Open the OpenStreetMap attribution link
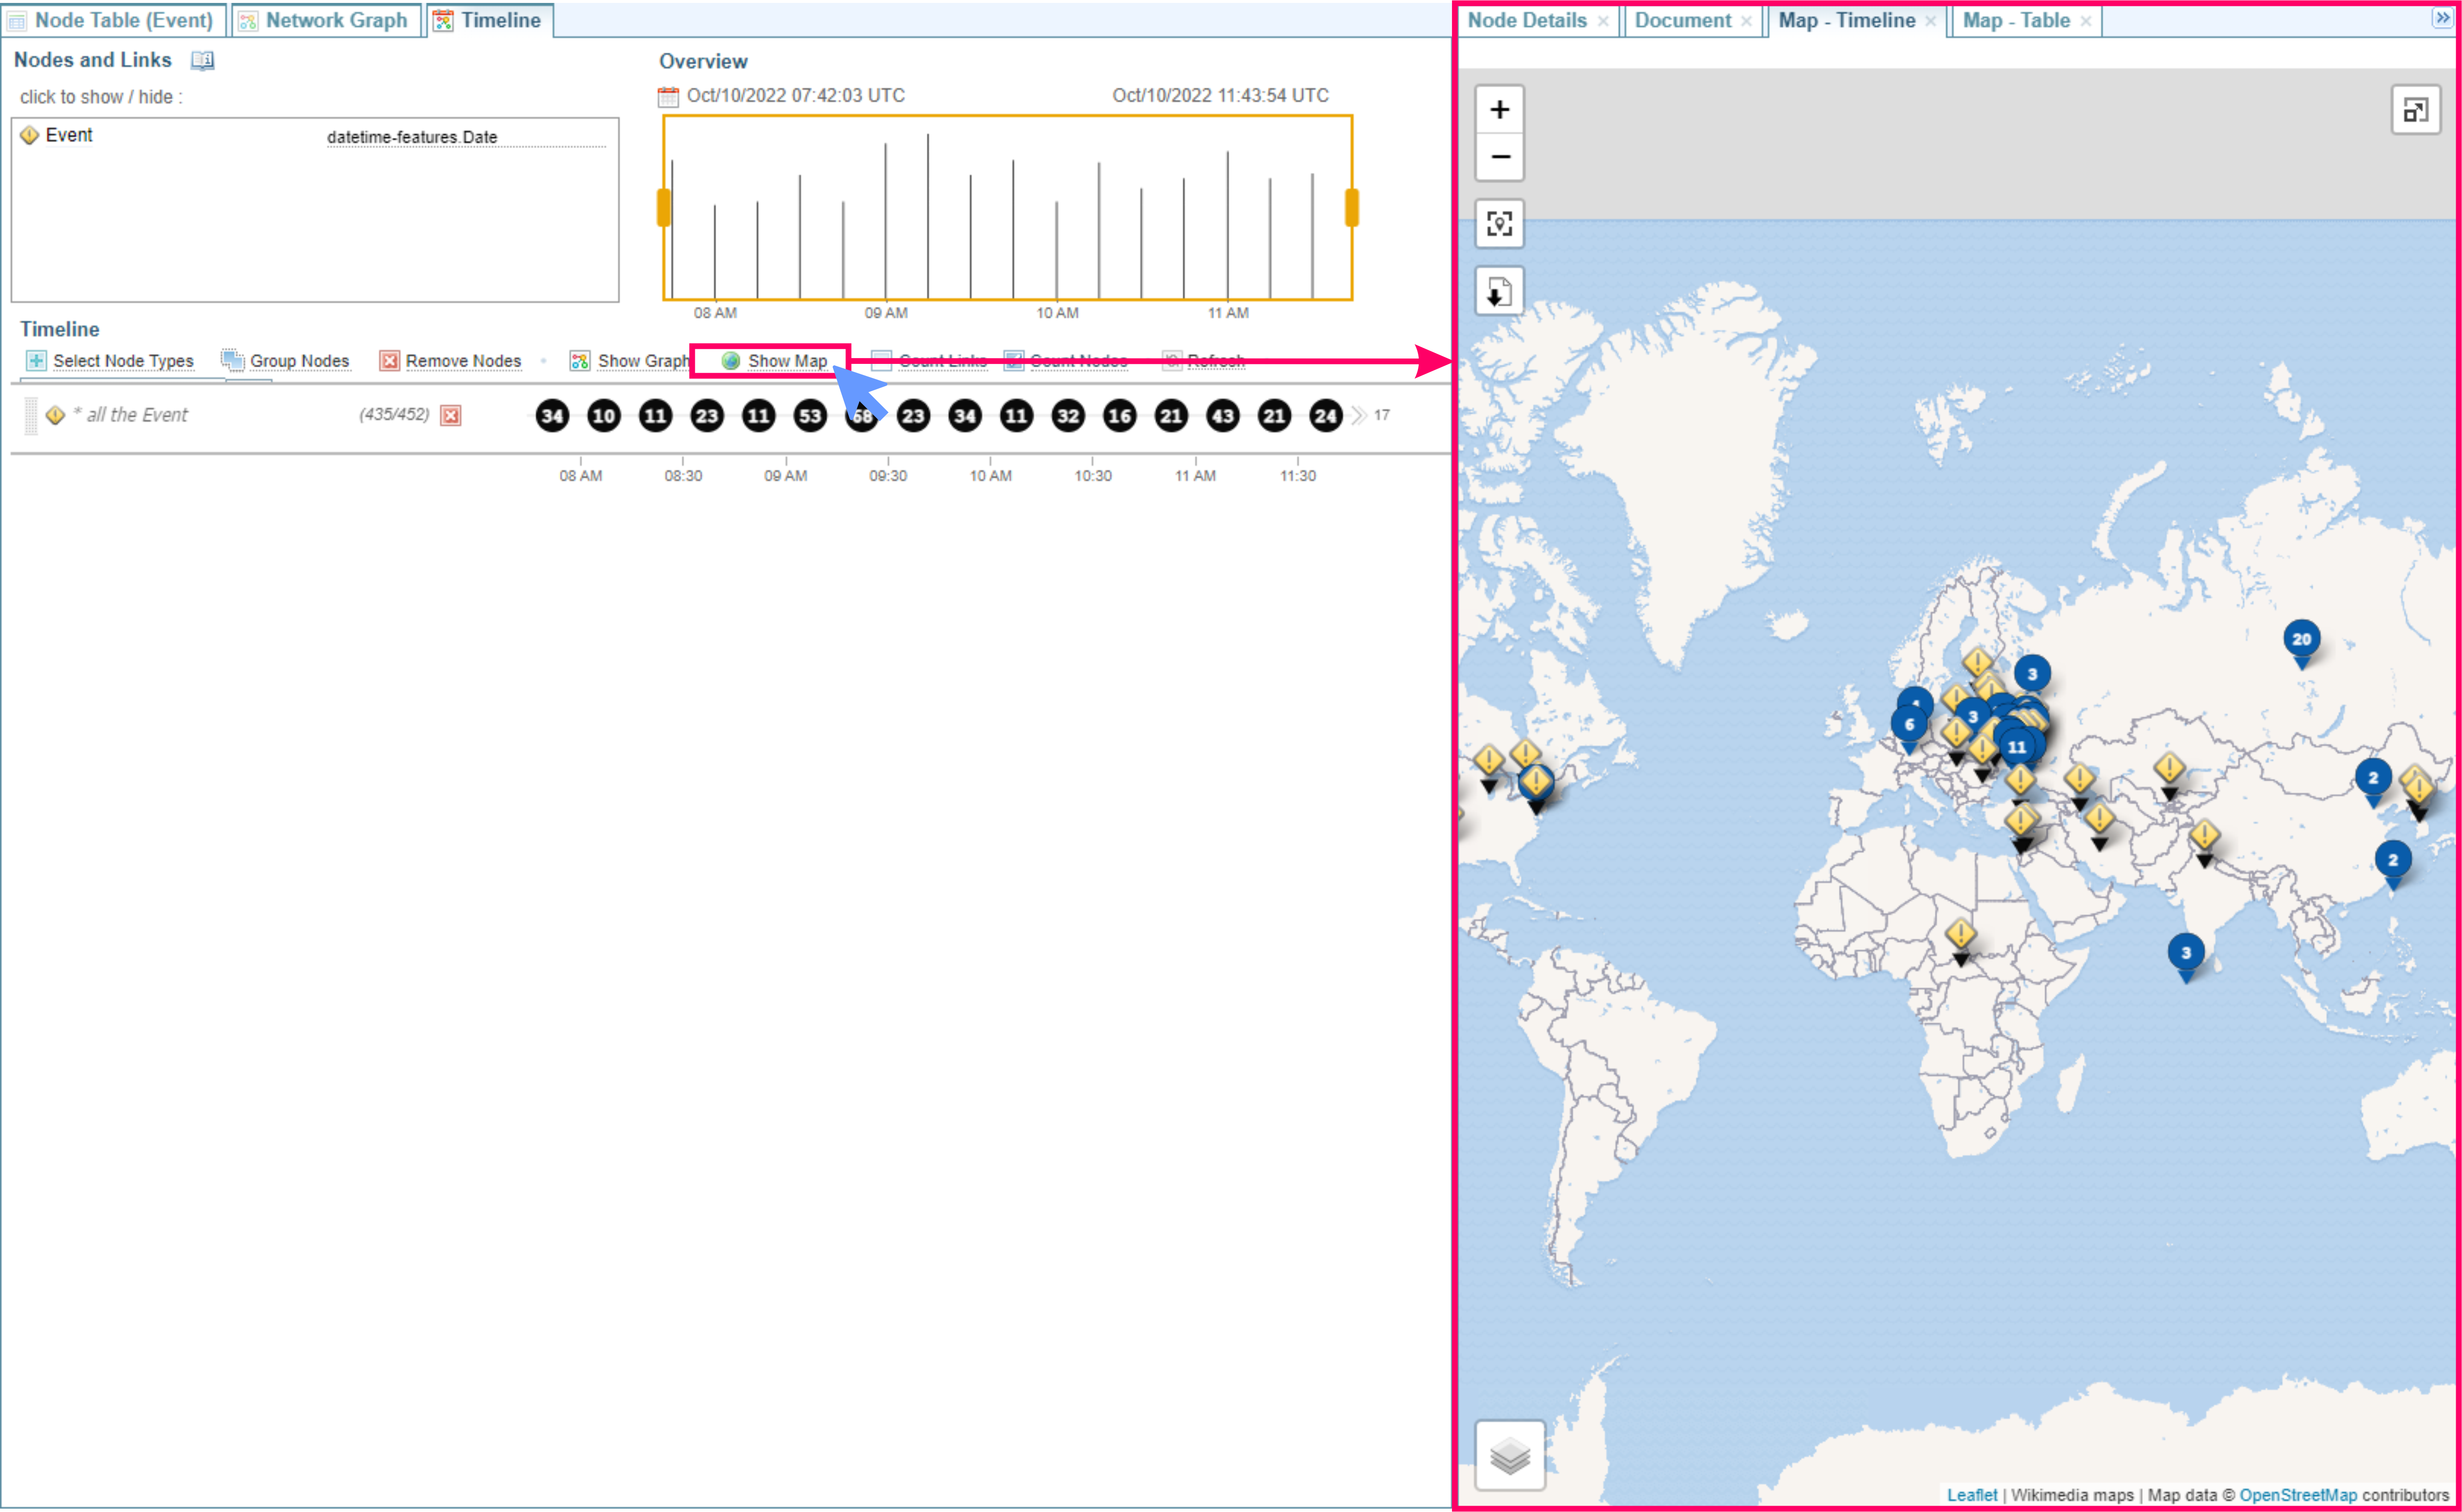Image resolution: width=2462 pixels, height=1512 pixels. click(2297, 1495)
